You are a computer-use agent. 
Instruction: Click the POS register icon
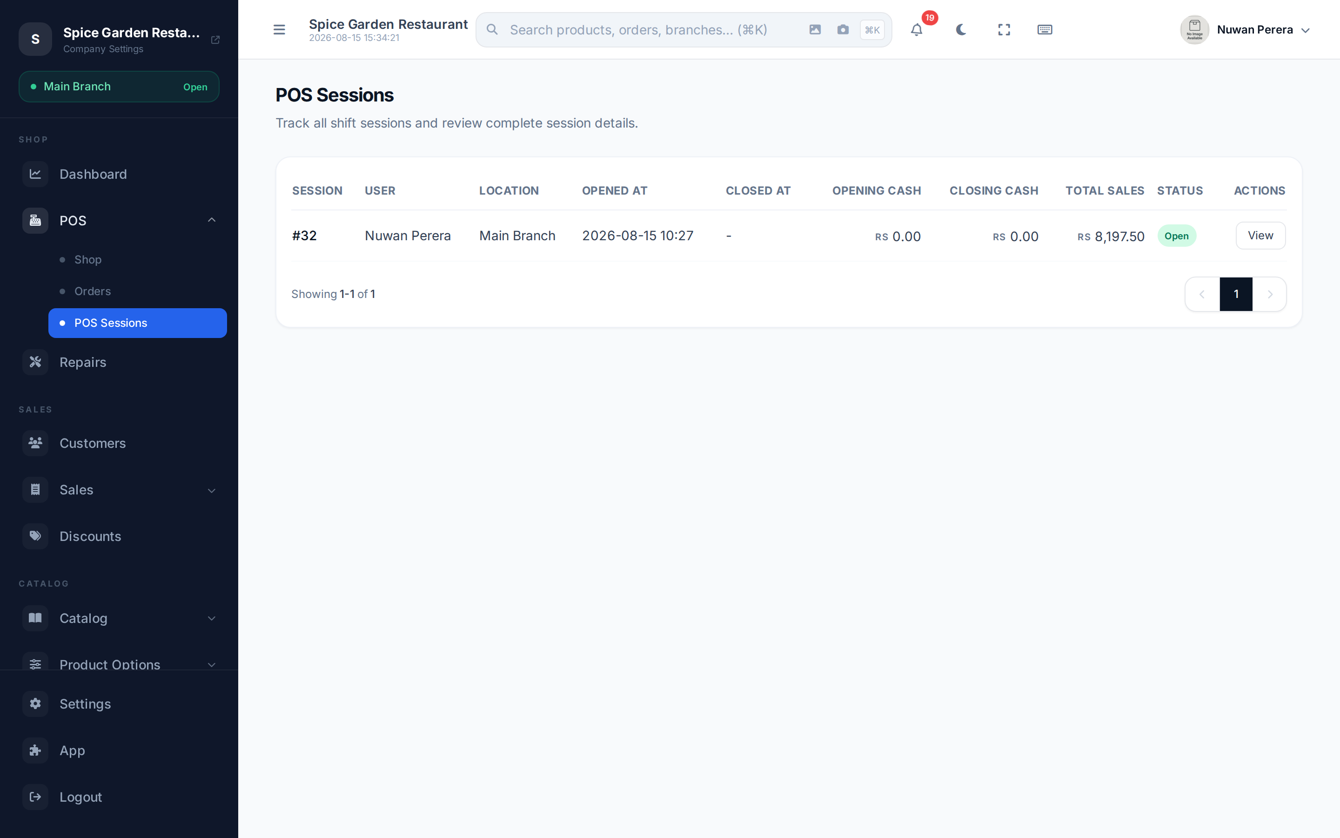(35, 221)
